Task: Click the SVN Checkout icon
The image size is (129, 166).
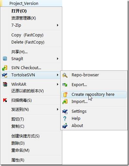Action: pyautogui.click(x=5, y=68)
